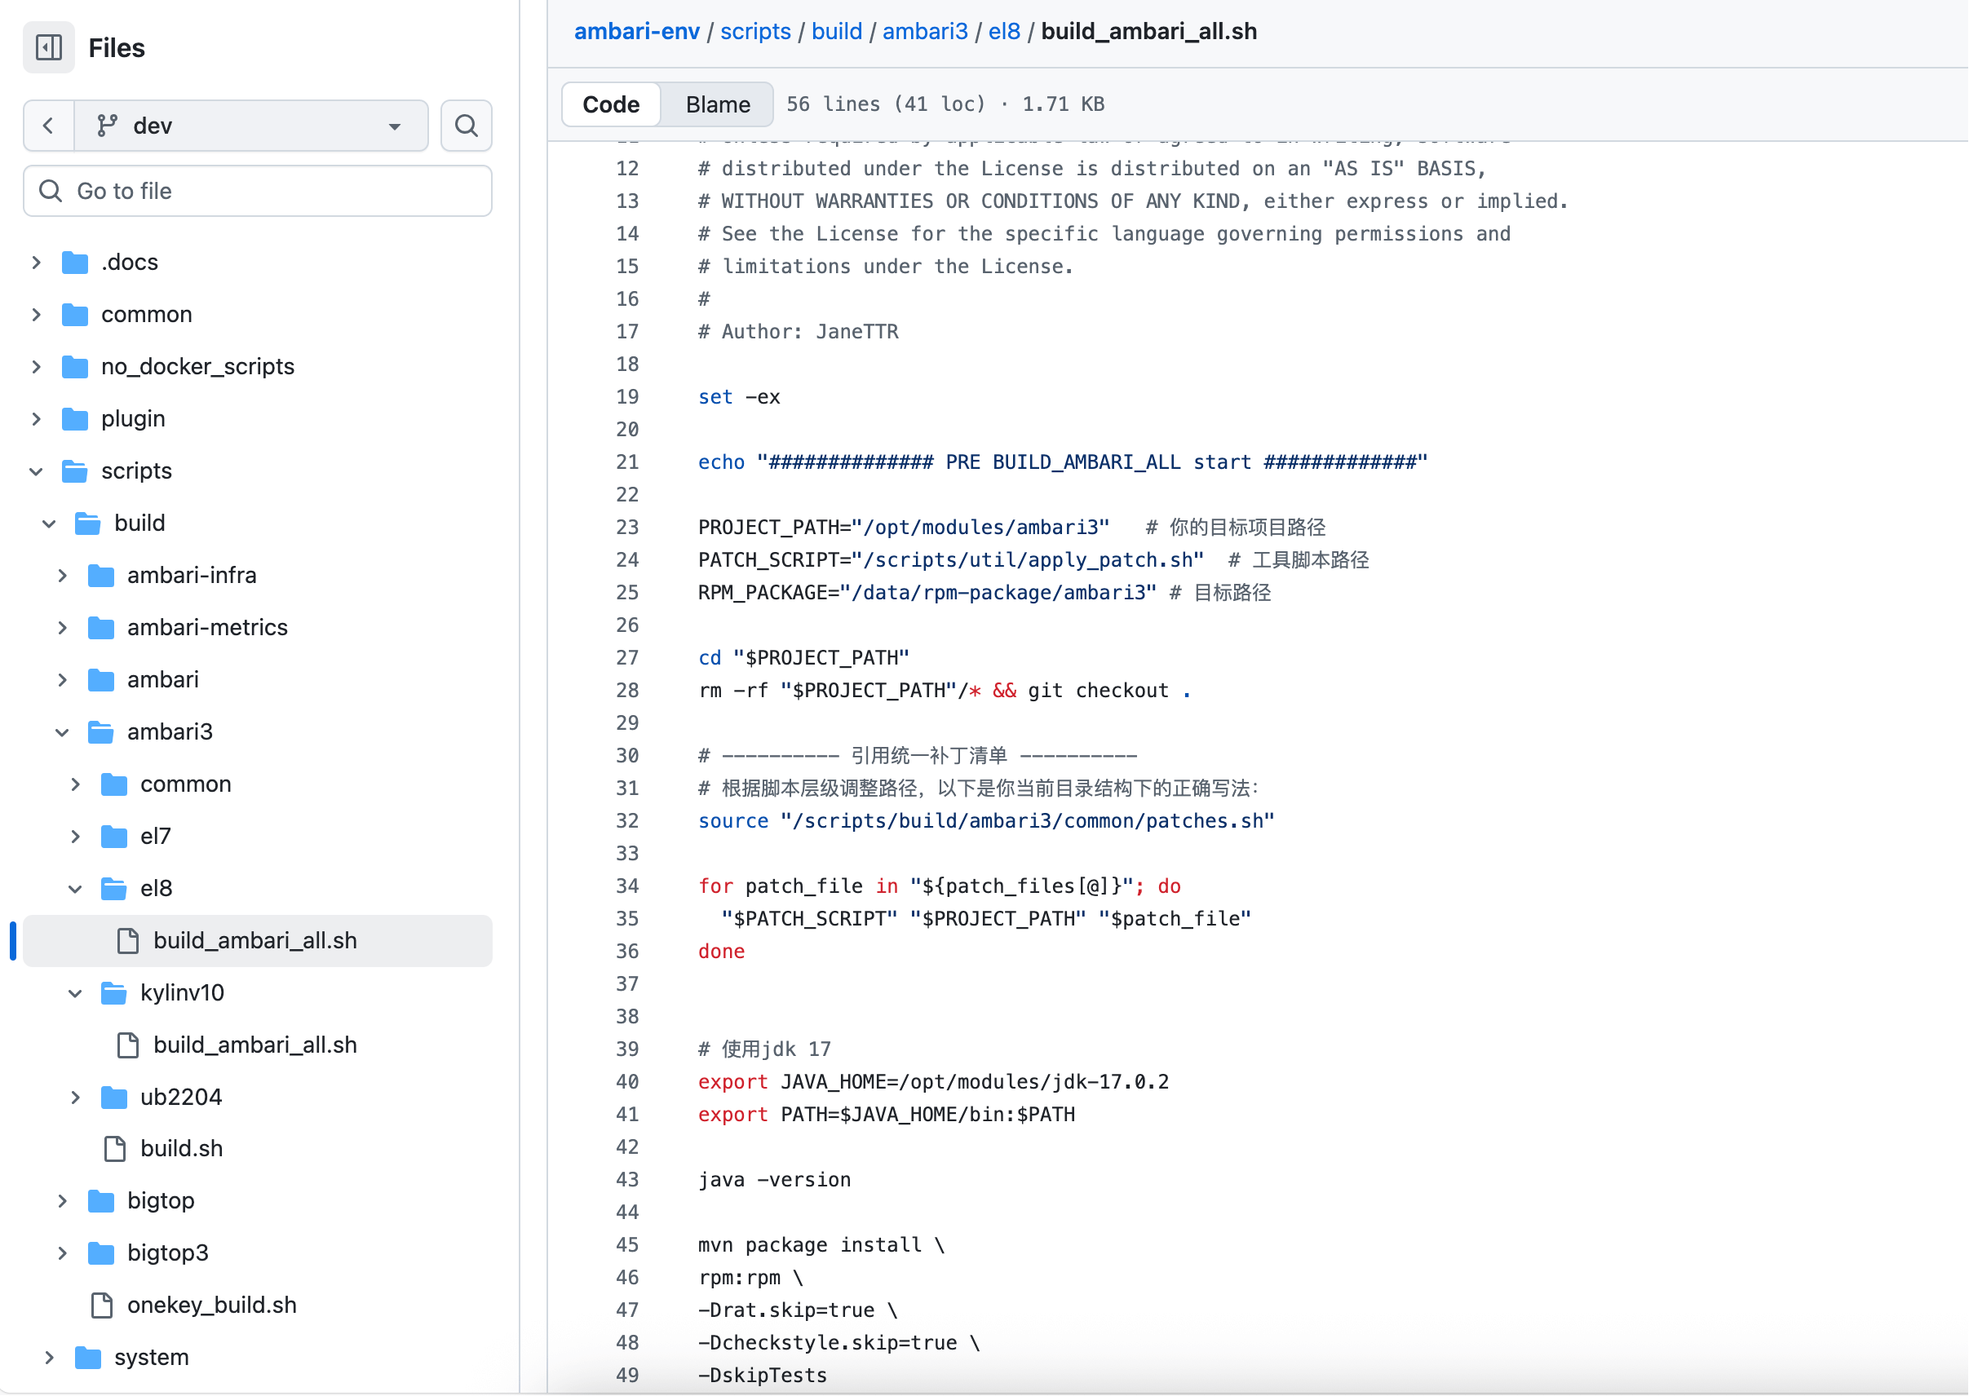Screen dimensions: 1969x1396
Task: Click the Go to file field
Action: (x=258, y=192)
